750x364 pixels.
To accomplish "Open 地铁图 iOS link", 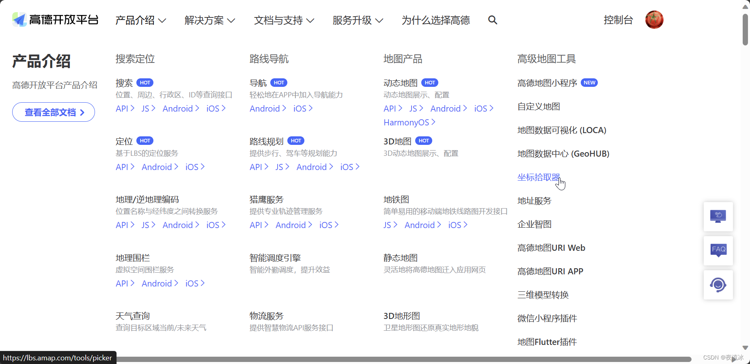I will coord(458,225).
